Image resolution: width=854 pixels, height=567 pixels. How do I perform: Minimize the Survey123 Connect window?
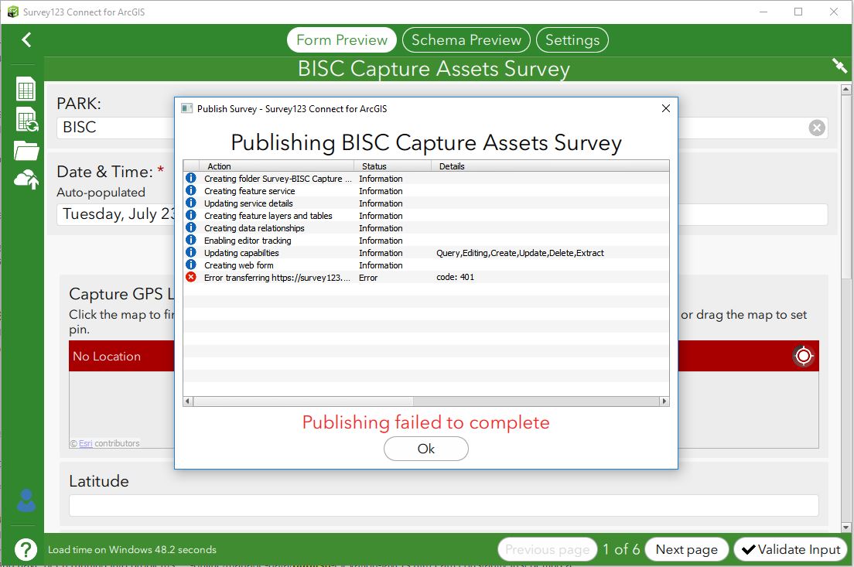(763, 12)
